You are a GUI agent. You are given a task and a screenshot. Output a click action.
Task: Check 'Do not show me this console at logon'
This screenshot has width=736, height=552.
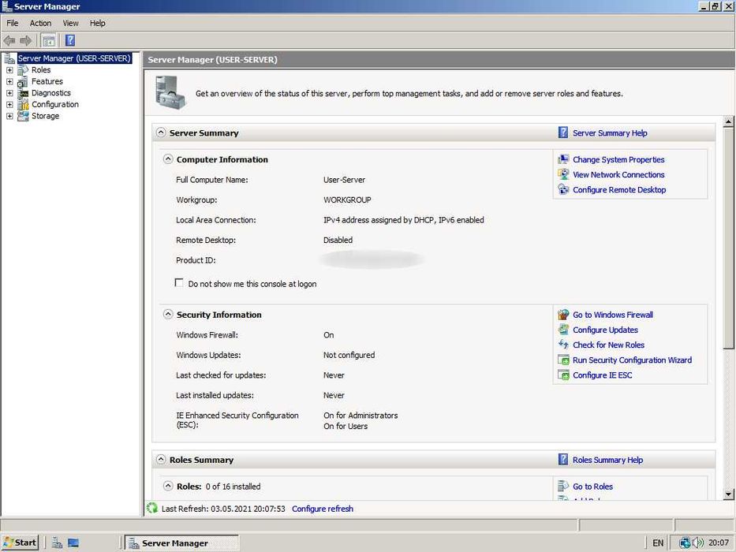coord(179,282)
